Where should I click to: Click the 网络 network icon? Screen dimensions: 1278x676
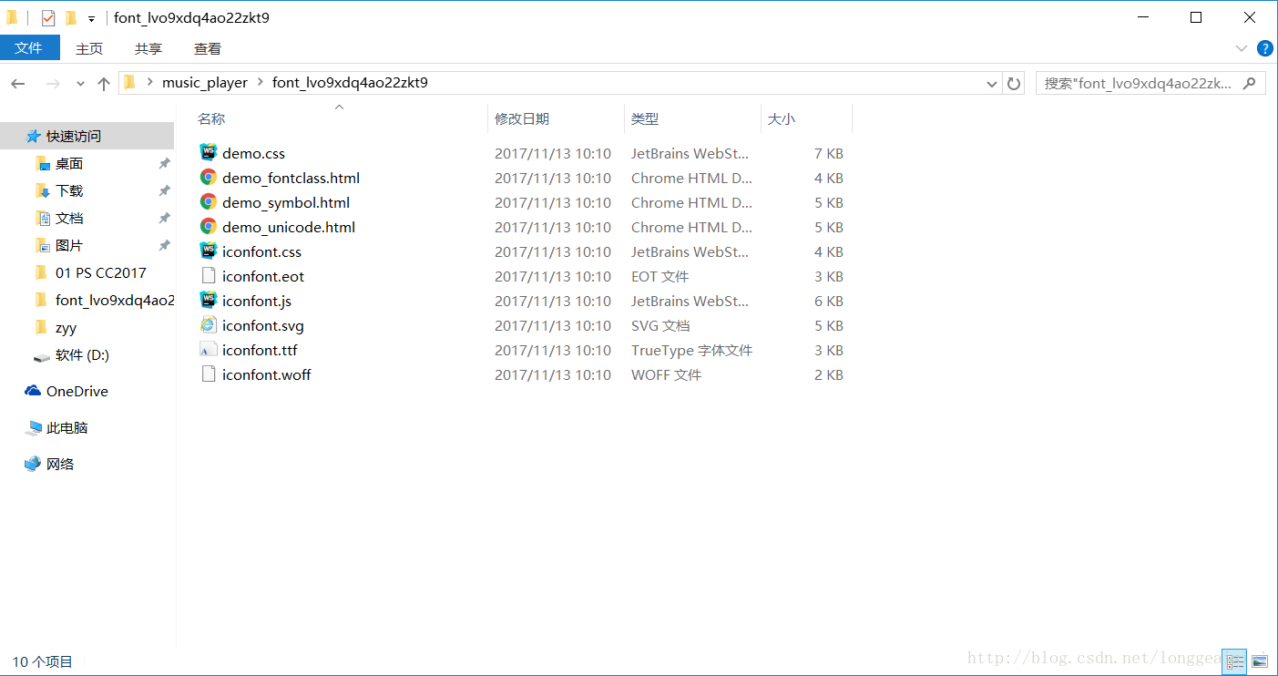pos(33,464)
